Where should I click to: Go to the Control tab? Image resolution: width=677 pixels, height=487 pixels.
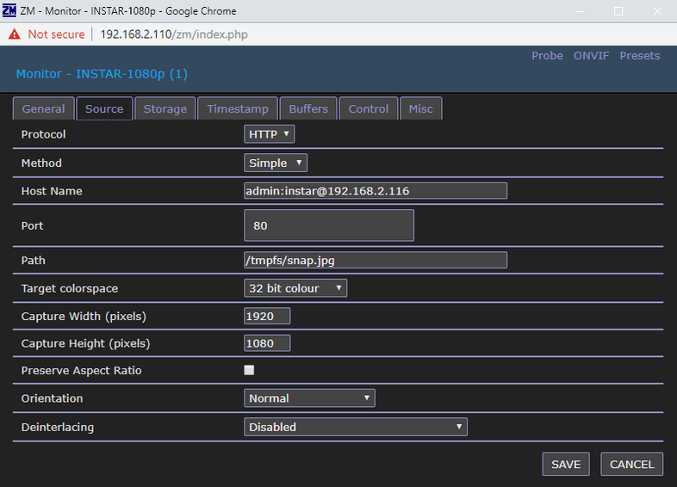pyautogui.click(x=369, y=109)
